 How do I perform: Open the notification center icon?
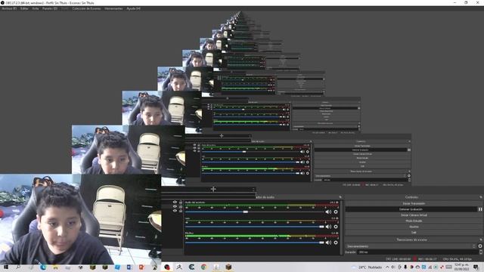coord(476,267)
